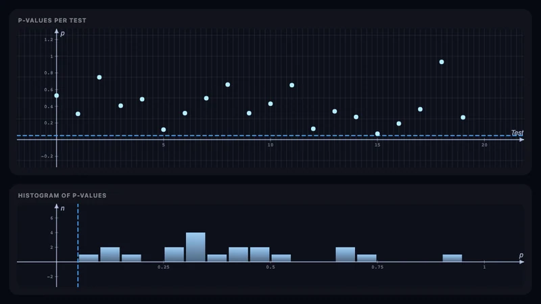Select the histogram bar for the 0.40–0.45 bin
541x304 pixels.
[x=239, y=255]
